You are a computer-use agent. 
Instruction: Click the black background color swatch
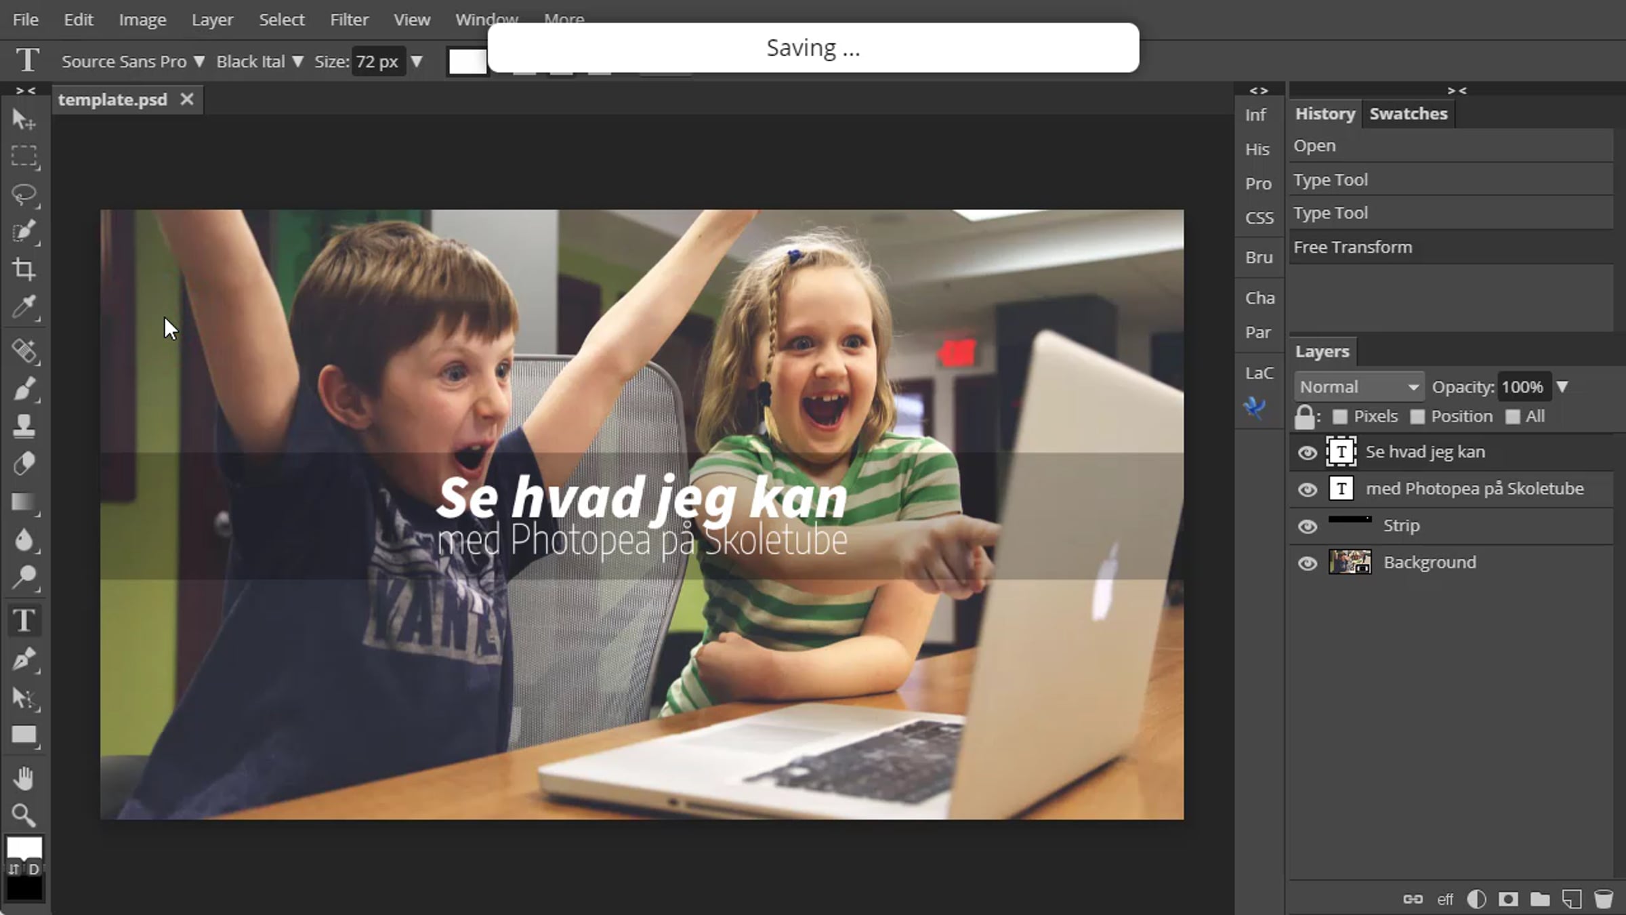point(24,888)
